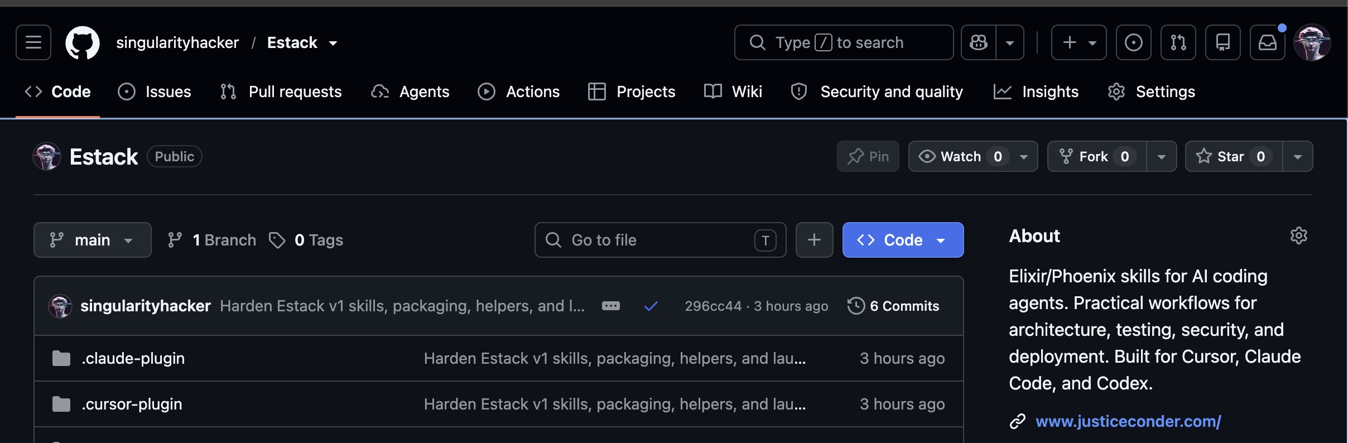Open the Projects tab
The image size is (1348, 443).
tap(632, 92)
